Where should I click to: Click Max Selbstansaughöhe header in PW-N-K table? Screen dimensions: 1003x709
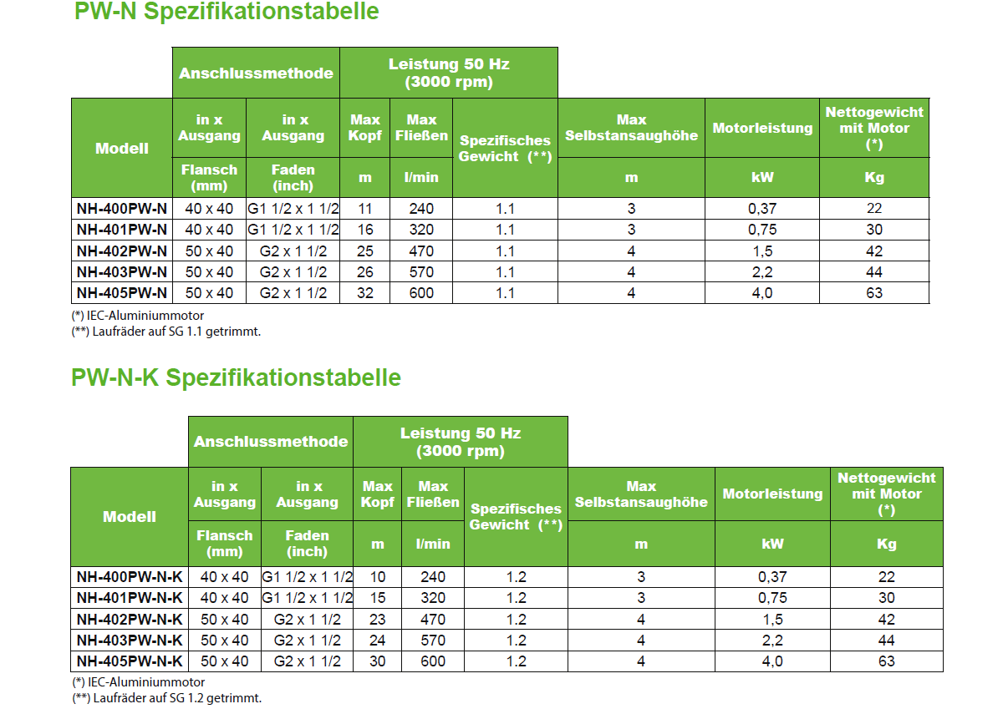(x=641, y=494)
